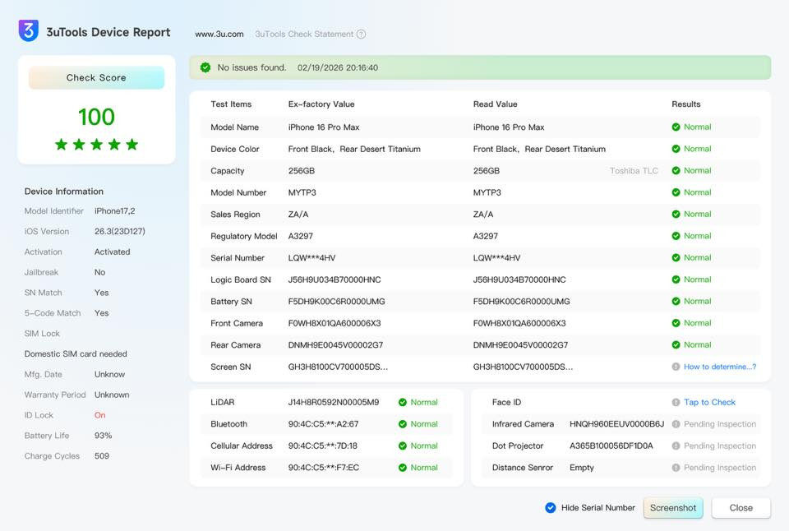Image resolution: width=789 pixels, height=531 pixels.
Task: Click the info icon next to Tap to Check
Action: click(x=676, y=403)
